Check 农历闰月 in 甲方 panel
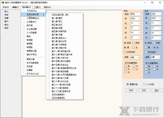This screenshot has height=118, width=164. (x=125, y=52)
